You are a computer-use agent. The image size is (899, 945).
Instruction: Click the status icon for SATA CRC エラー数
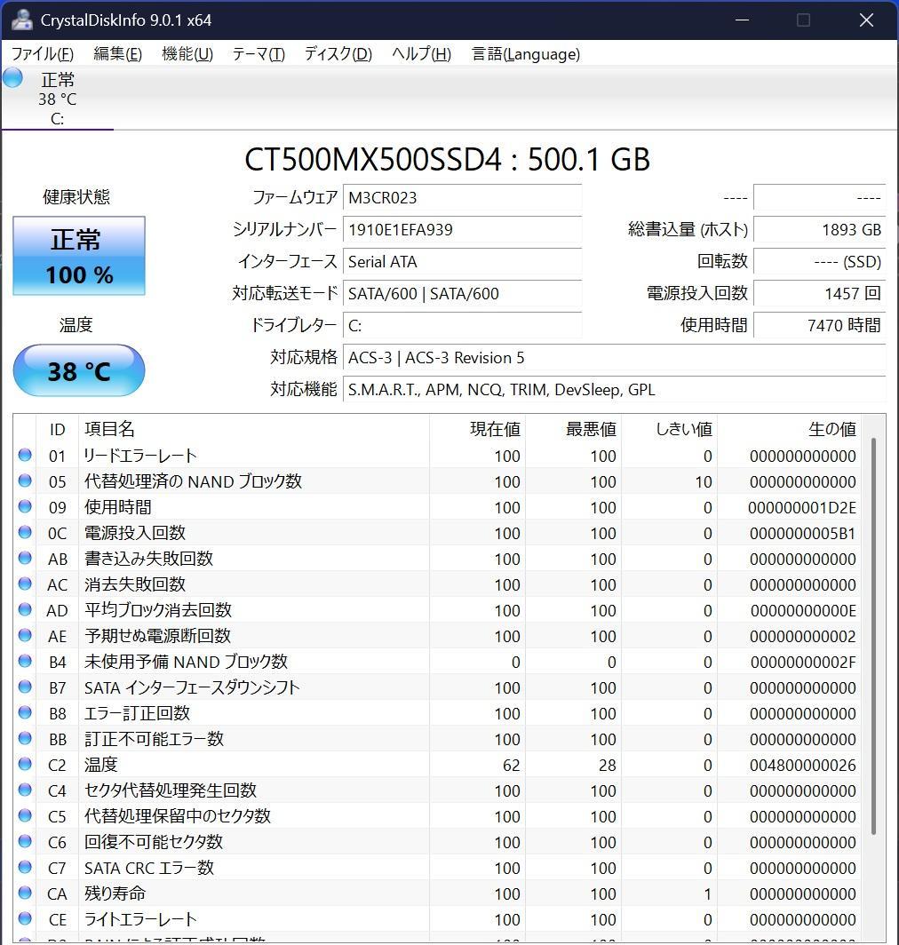click(x=24, y=868)
